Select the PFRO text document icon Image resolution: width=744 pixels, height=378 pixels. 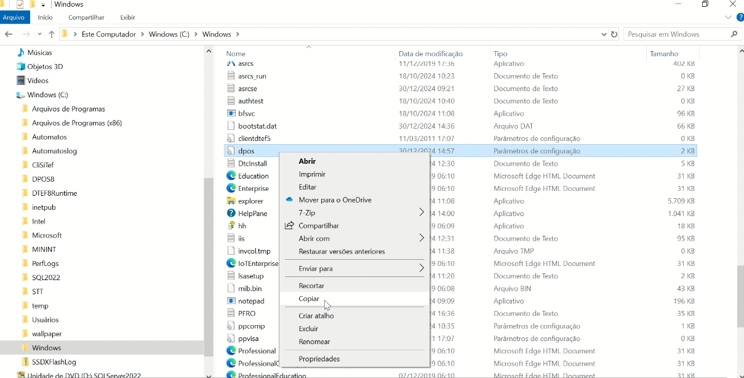(x=231, y=313)
